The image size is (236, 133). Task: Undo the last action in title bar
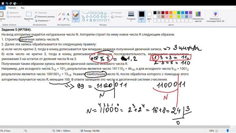pyautogui.click(x=7, y=3)
